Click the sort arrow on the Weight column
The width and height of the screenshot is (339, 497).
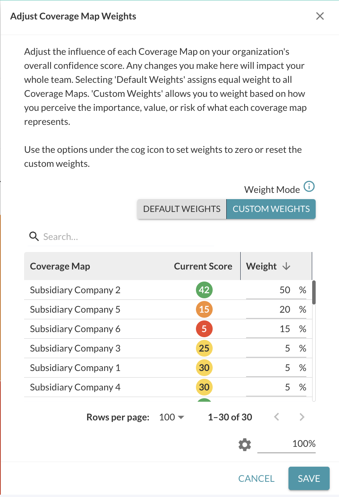287,266
